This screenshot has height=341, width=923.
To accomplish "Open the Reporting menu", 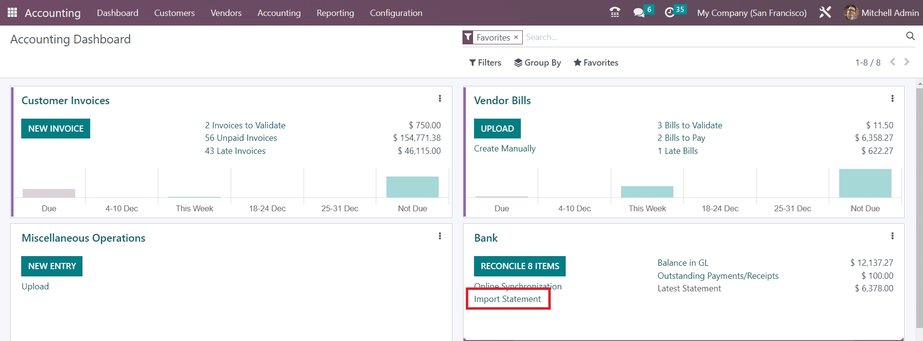I will 335,13.
